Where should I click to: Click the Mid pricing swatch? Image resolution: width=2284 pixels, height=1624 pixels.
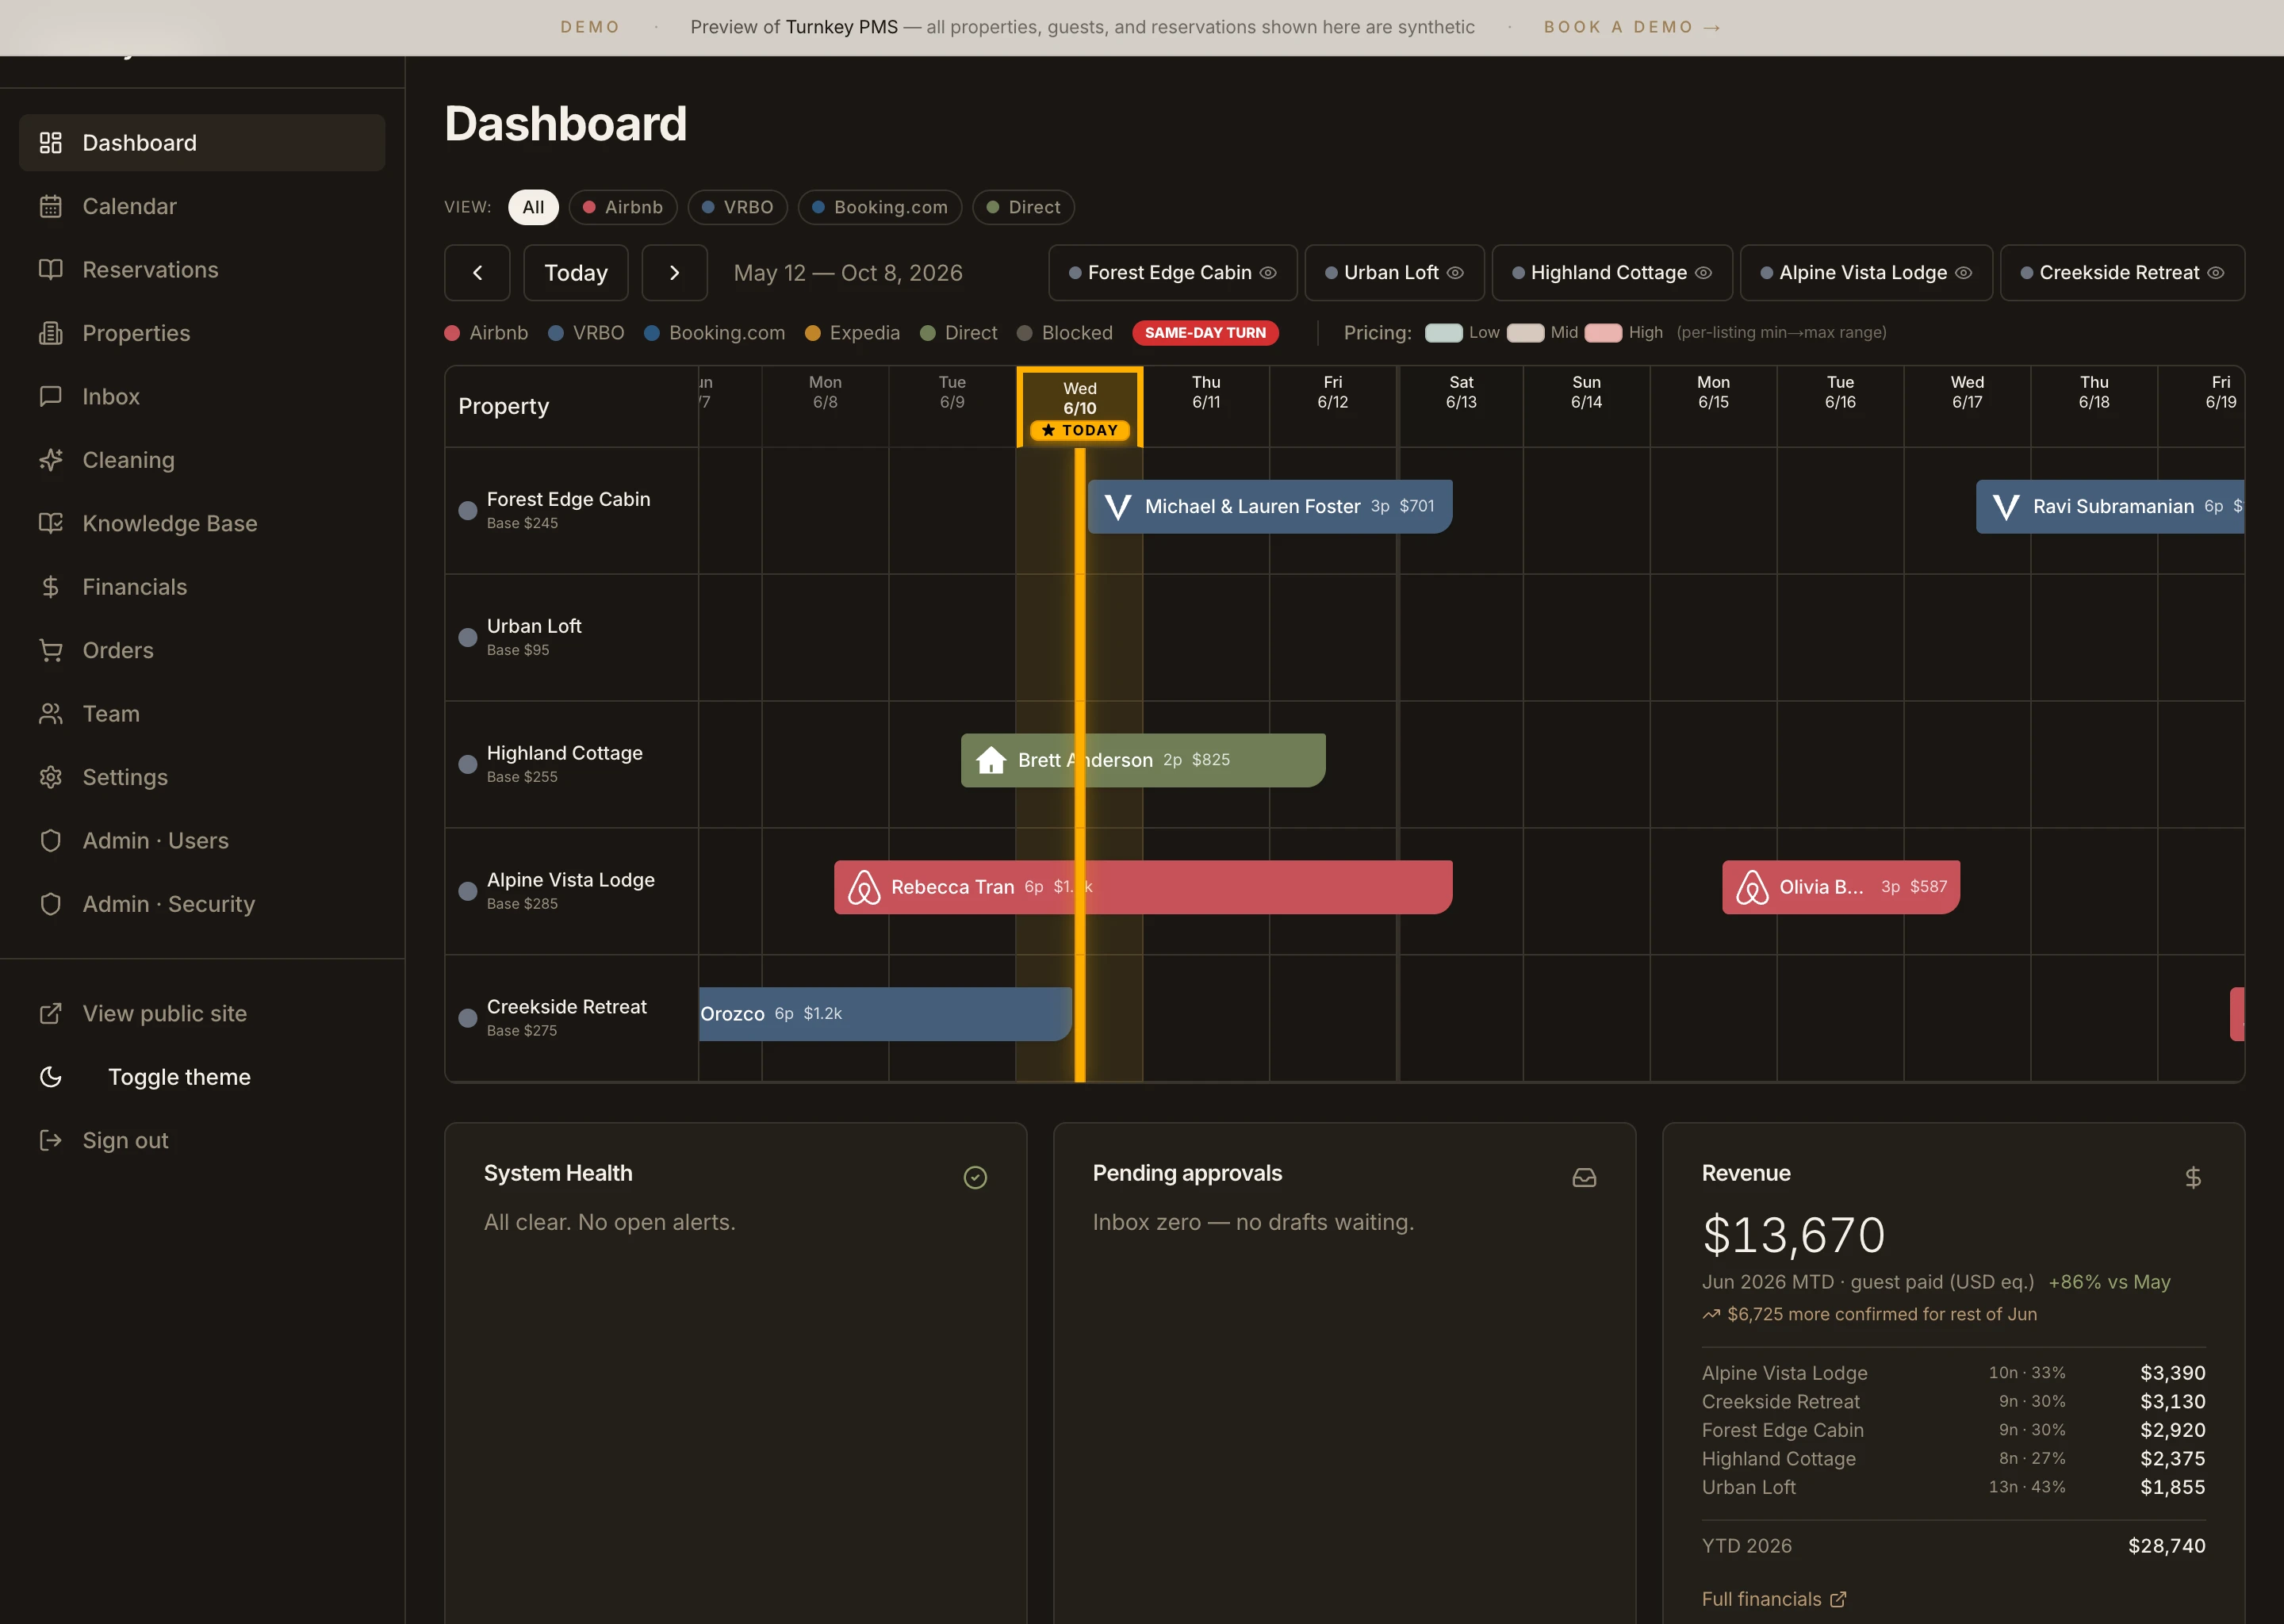click(x=1525, y=333)
